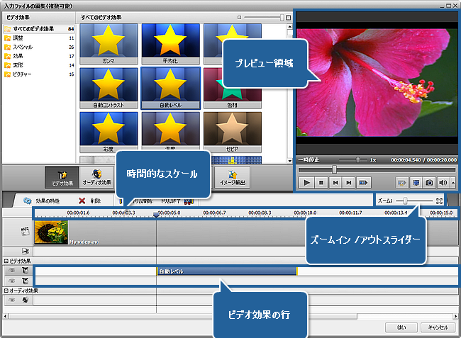Click the Stop playback button
Viewport: 461px width, 338px height.
tap(321, 182)
